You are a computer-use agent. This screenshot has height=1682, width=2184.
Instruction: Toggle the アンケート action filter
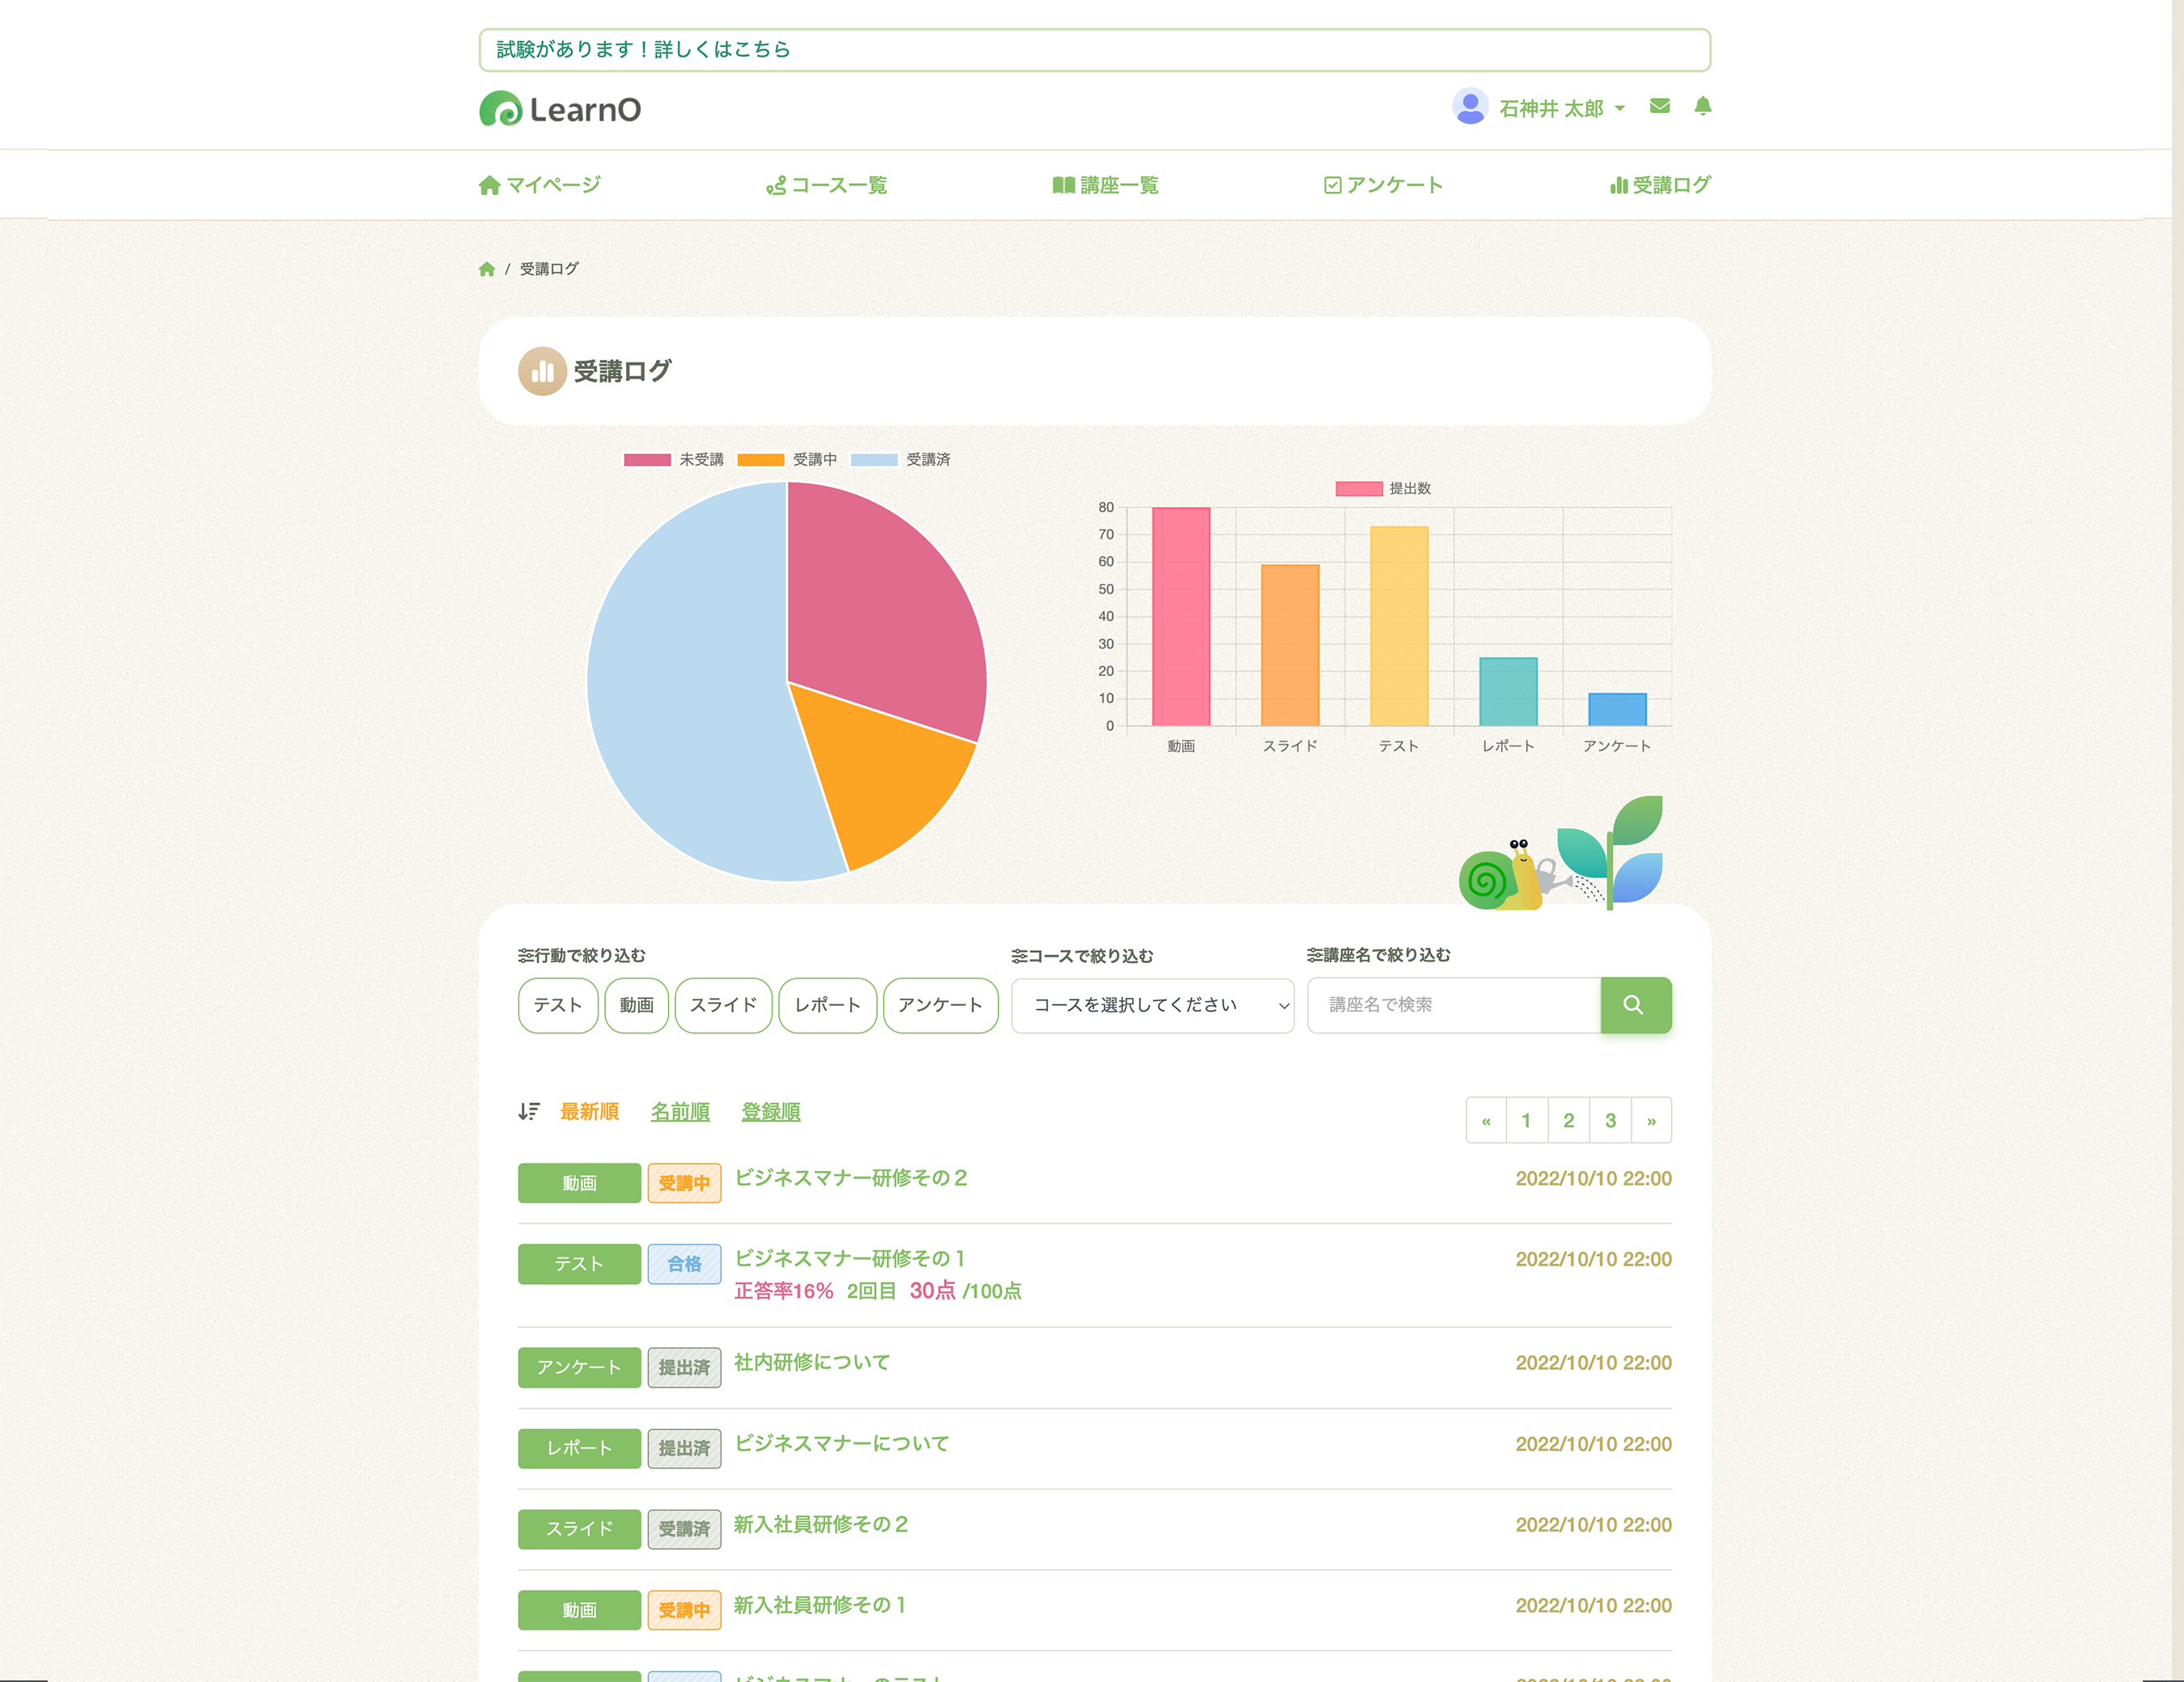[940, 1005]
